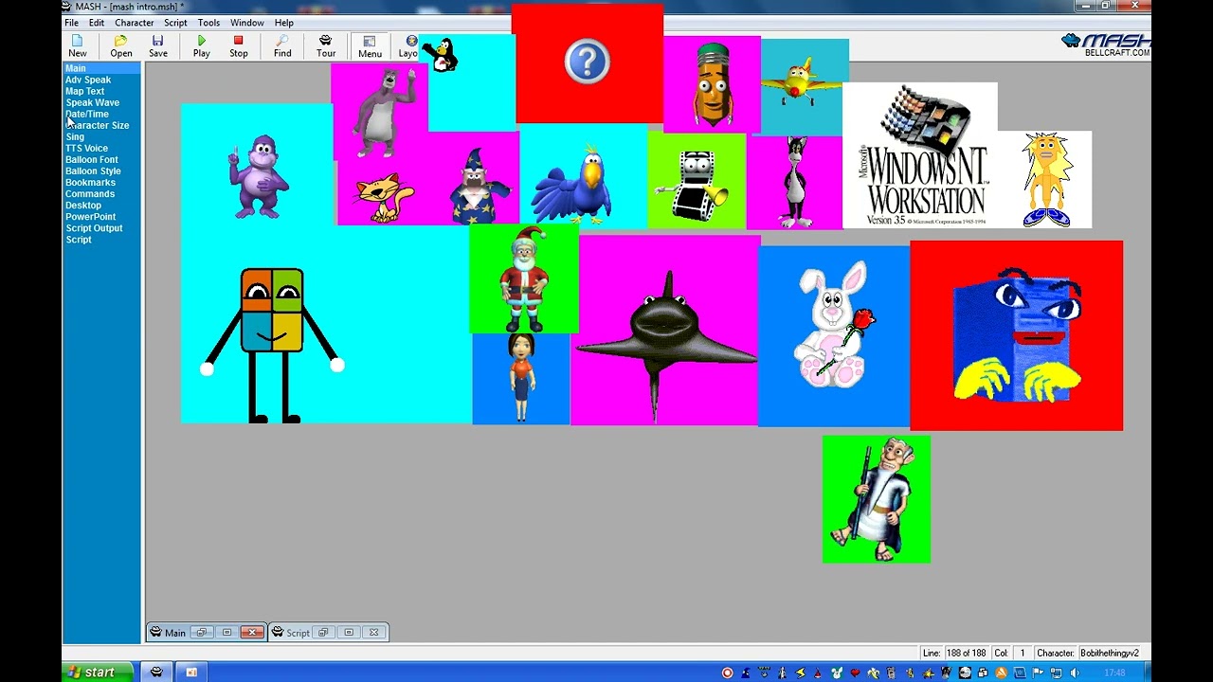Click the red heart tray icon
Image resolution: width=1213 pixels, height=682 pixels.
click(855, 673)
